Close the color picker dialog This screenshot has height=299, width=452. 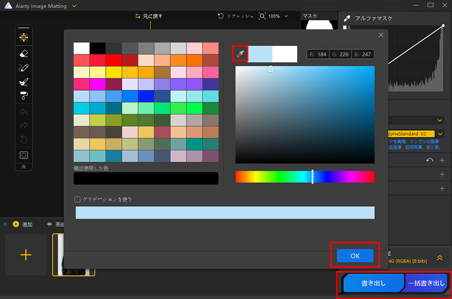381,35
